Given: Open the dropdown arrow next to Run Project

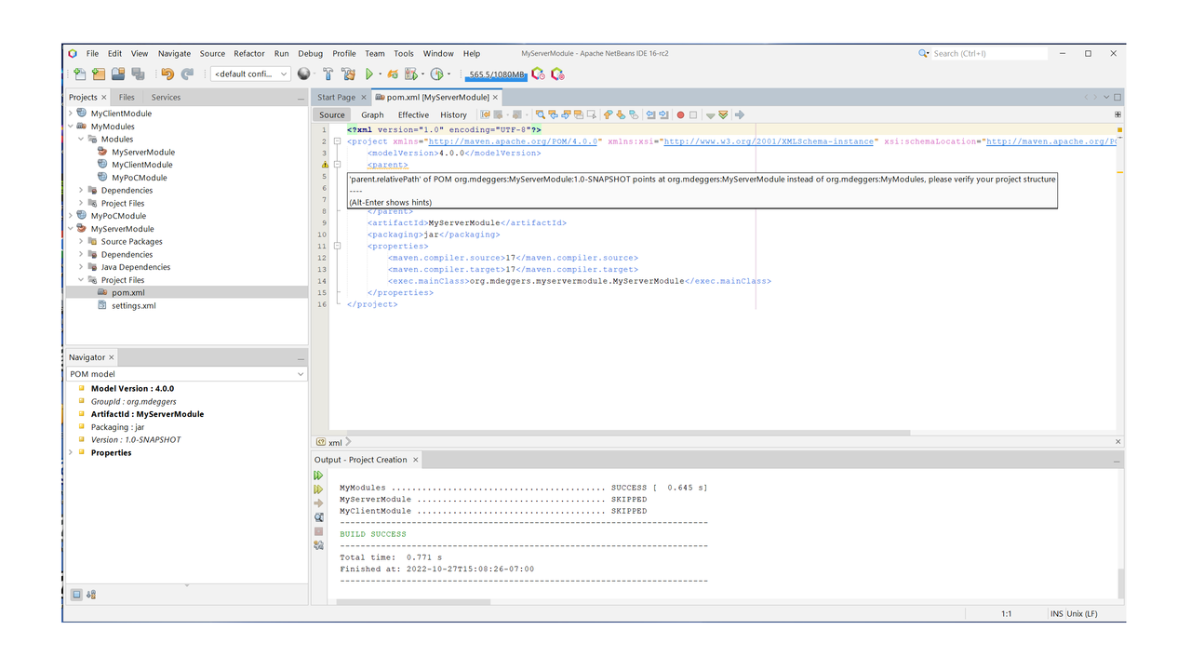Looking at the screenshot, I should pyautogui.click(x=381, y=74).
